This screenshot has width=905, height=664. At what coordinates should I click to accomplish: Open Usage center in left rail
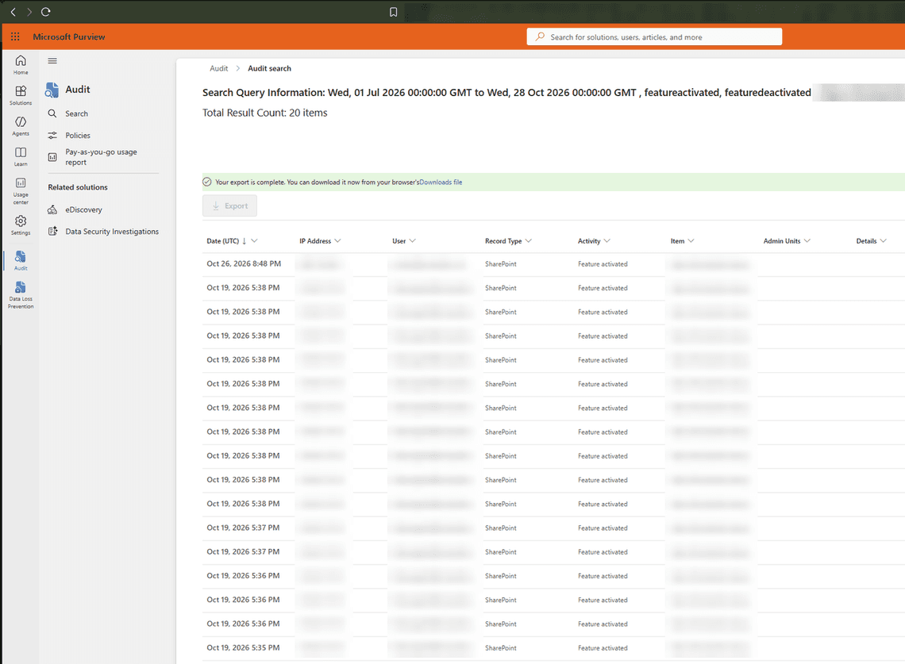21,190
